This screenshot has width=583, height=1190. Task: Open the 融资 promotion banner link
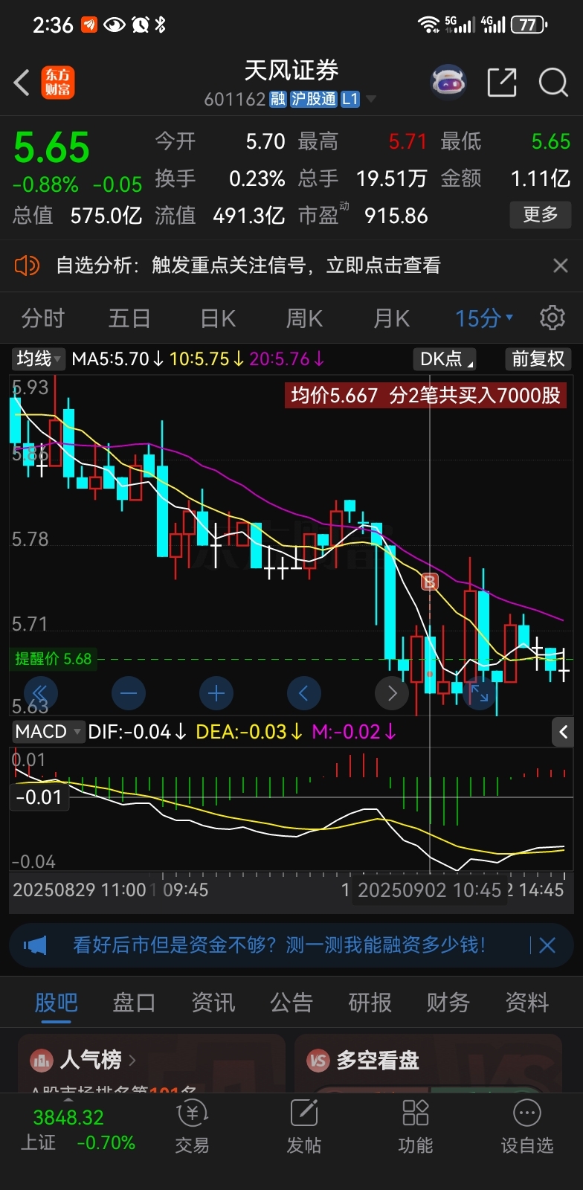(279, 945)
